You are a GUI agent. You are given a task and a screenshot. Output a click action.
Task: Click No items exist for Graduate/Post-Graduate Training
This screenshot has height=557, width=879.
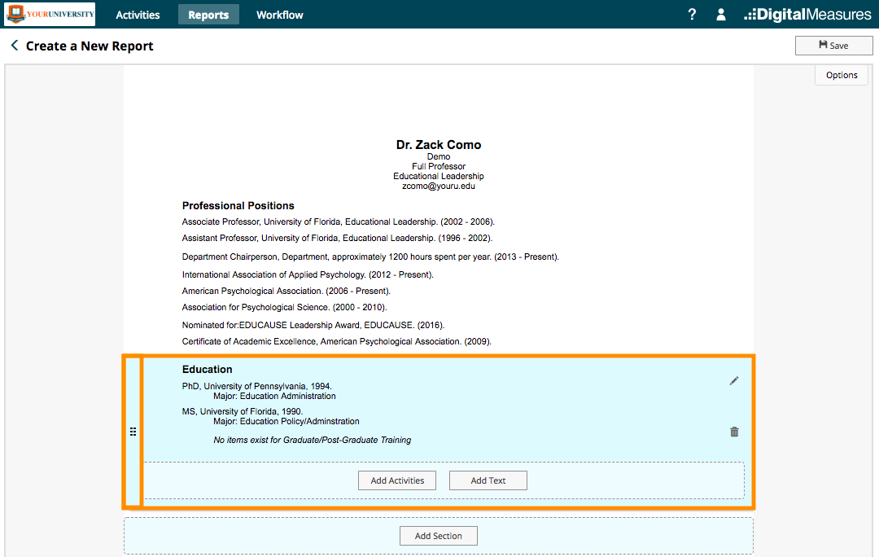point(312,441)
